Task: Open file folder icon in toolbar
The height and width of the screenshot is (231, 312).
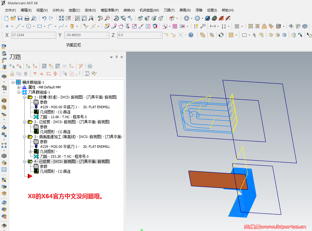Action: [13, 18]
